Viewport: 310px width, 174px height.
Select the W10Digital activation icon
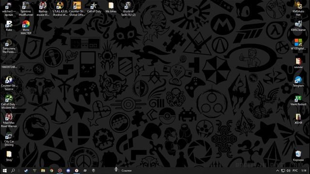[x=298, y=43]
